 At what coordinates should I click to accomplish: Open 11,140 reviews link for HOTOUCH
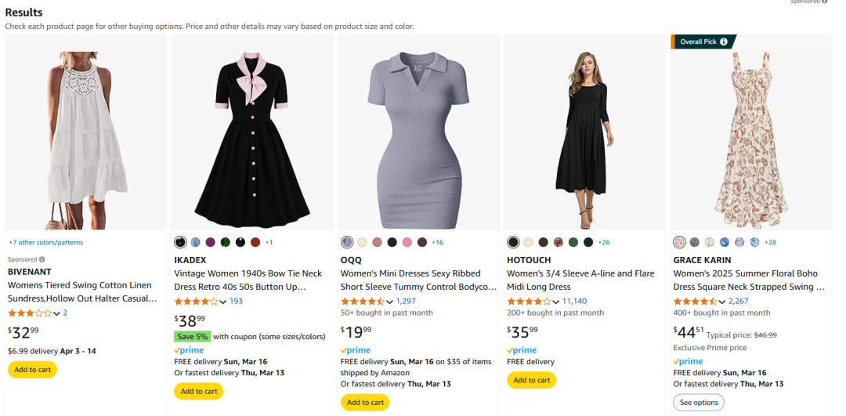coord(574,301)
